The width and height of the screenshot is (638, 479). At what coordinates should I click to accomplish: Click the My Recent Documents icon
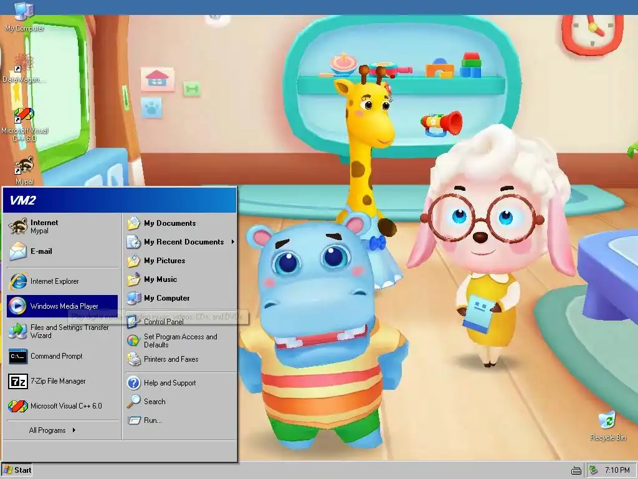coord(133,242)
